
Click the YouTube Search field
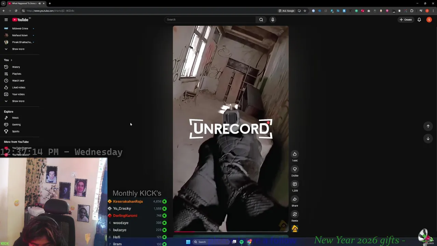(210, 19)
